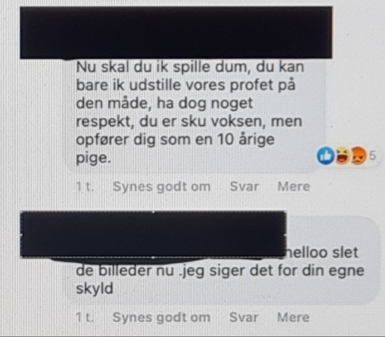Click the 1 t. timestamp of second comment
The width and height of the screenshot is (385, 337).
point(85,318)
